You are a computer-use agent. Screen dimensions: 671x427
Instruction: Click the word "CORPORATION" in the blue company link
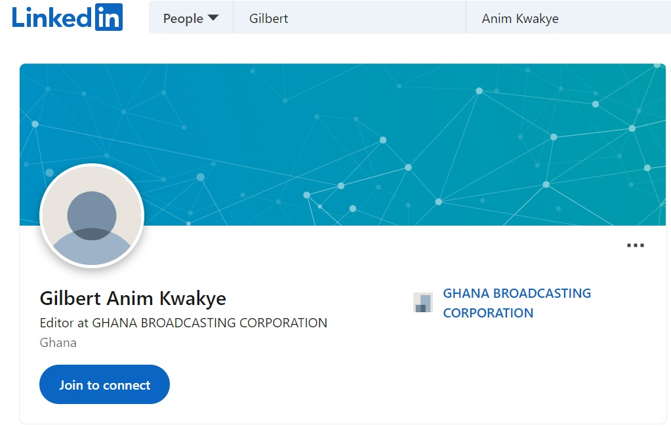coord(488,313)
